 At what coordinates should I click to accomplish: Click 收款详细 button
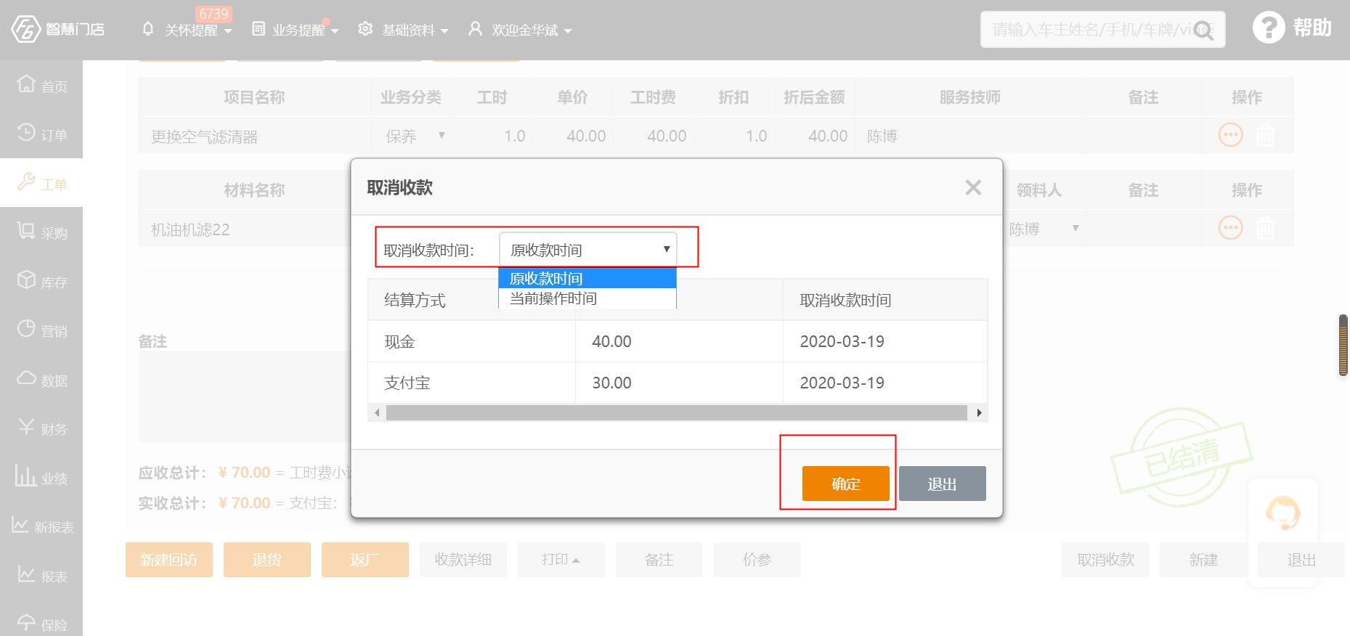(463, 560)
